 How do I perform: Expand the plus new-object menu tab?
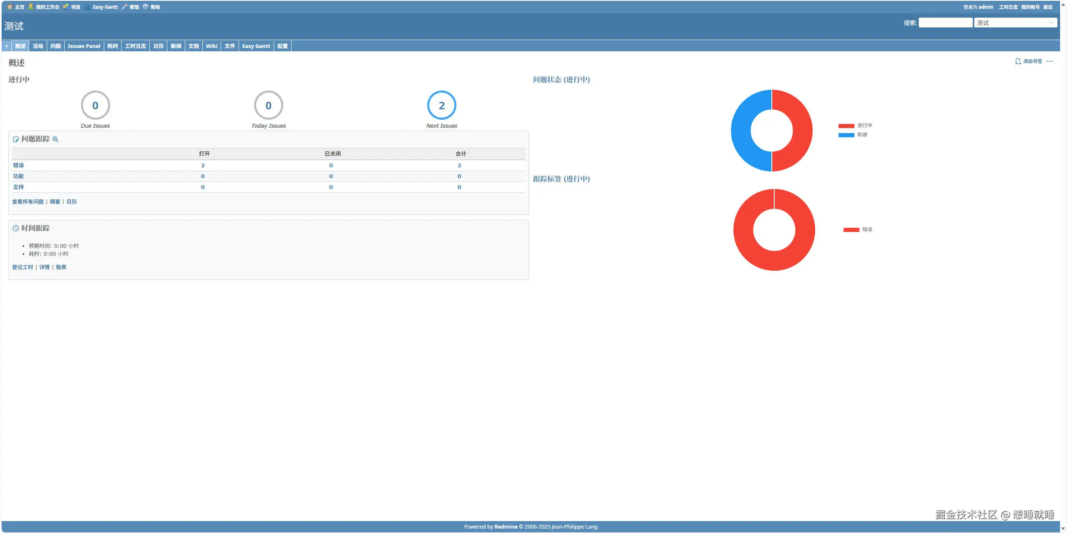pos(7,46)
